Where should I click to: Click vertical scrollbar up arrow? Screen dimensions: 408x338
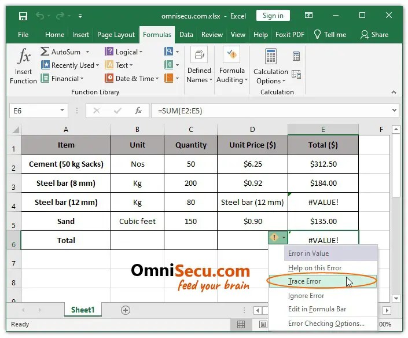(396, 129)
